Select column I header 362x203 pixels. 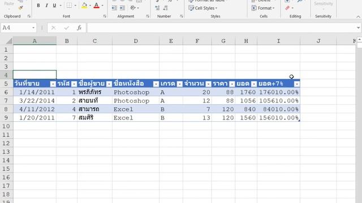pyautogui.click(x=278, y=41)
